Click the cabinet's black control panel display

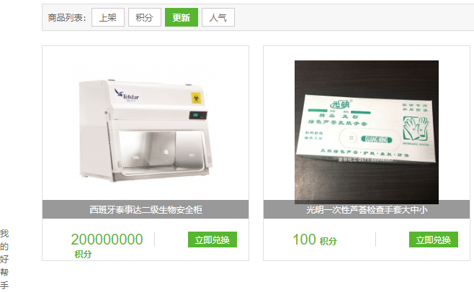point(198,115)
